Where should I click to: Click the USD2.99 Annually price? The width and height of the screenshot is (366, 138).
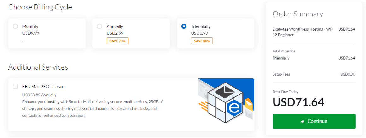point(115,33)
